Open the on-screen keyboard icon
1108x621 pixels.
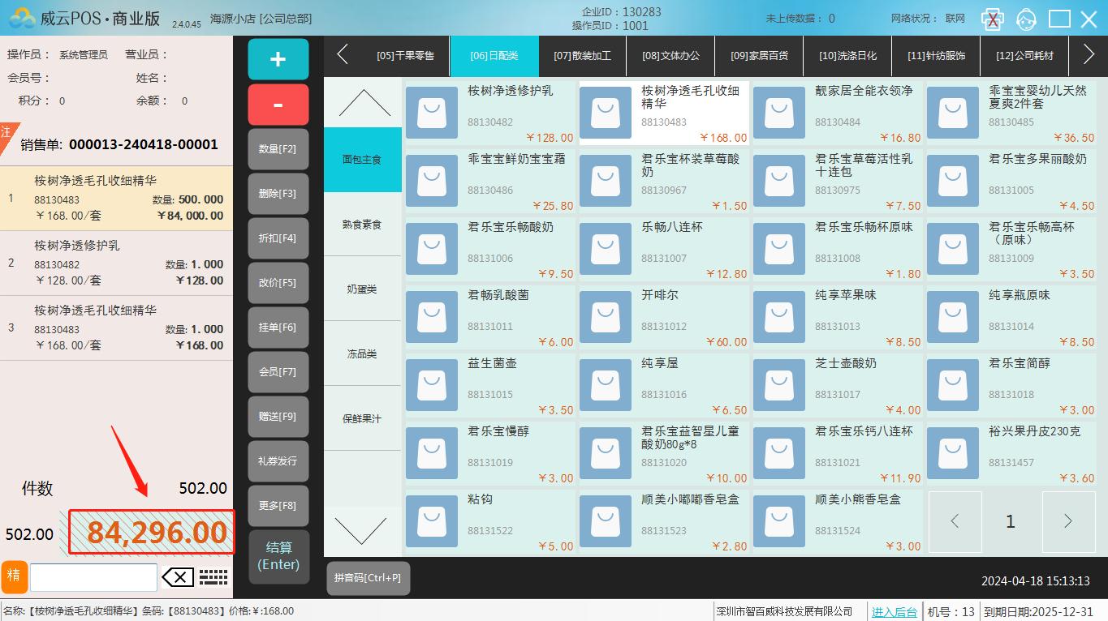(x=213, y=577)
